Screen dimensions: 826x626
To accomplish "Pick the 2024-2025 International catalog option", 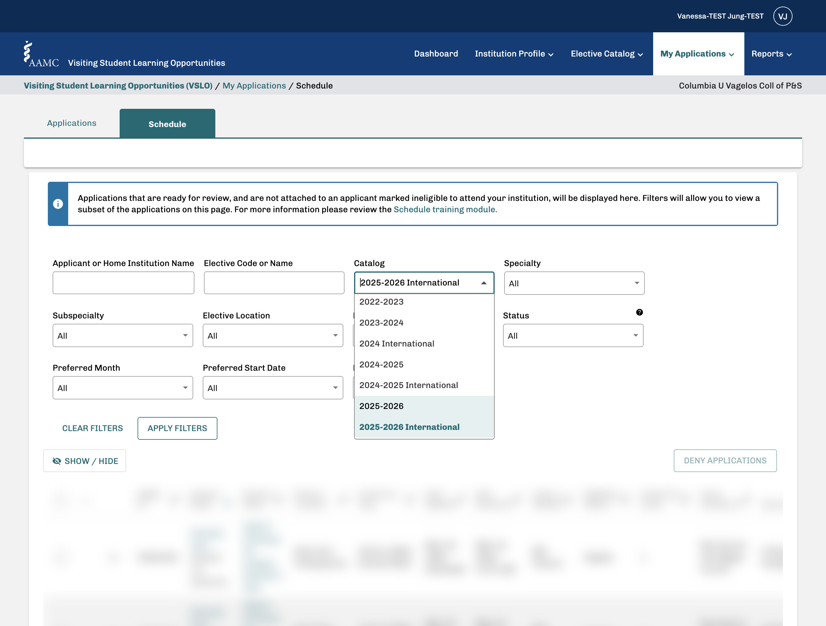I will [x=424, y=385].
